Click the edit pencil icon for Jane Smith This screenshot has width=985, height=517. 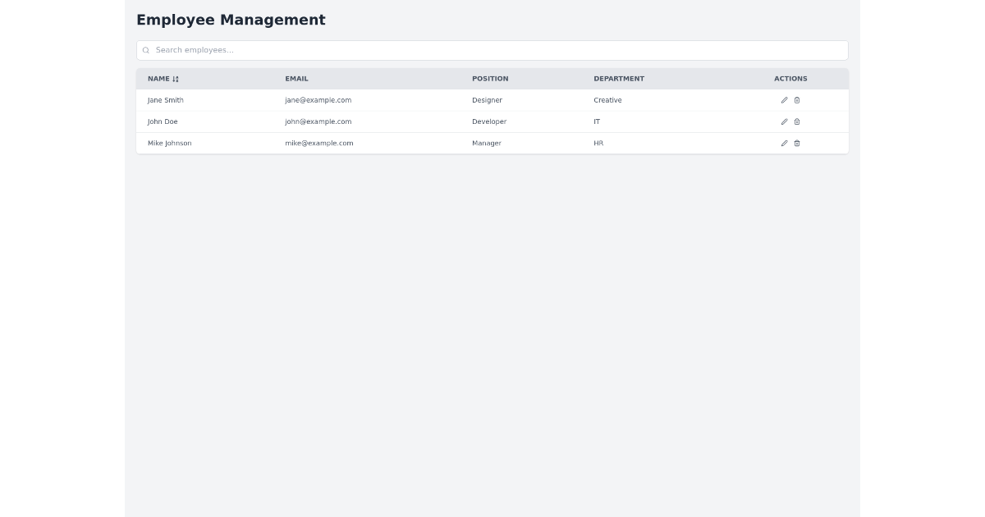784,99
